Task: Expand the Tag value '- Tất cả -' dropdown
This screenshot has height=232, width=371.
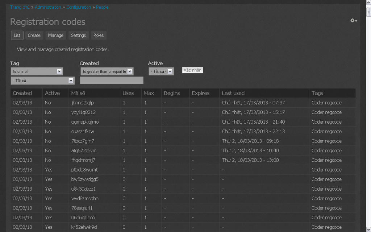Action: click(x=42, y=80)
